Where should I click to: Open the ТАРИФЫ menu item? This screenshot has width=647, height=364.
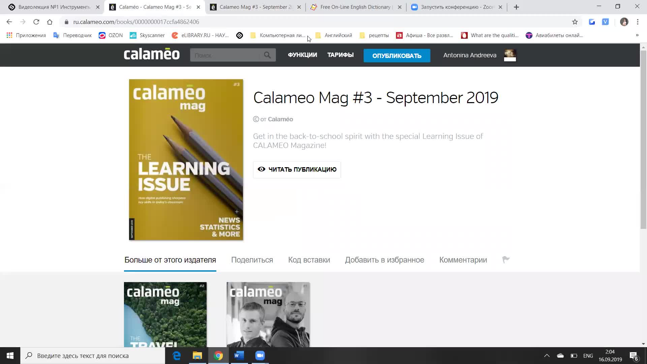point(340,55)
